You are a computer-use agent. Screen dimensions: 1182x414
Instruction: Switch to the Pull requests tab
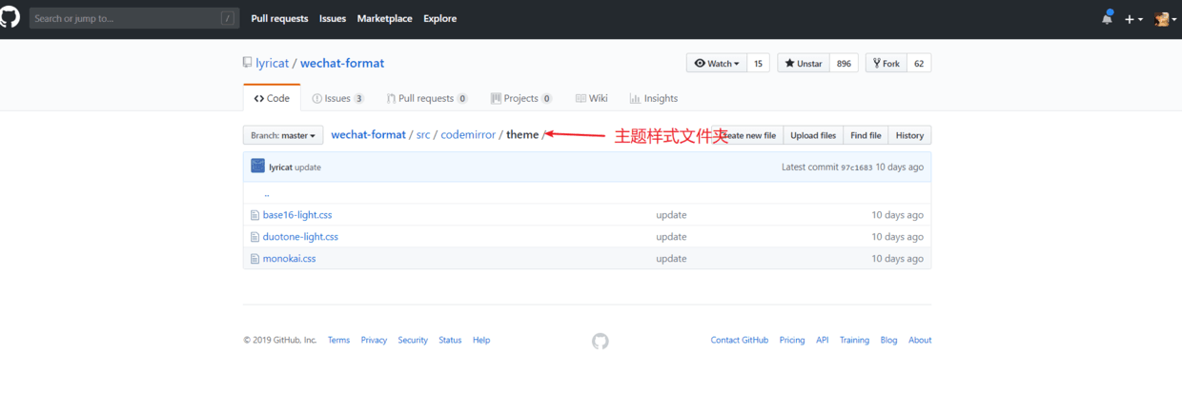click(x=427, y=98)
